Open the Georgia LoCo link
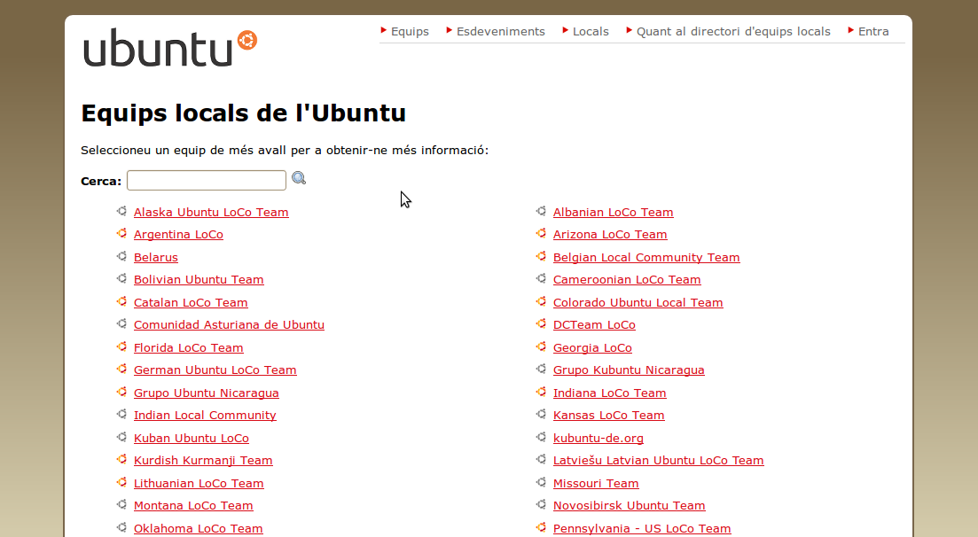This screenshot has width=978, height=537. point(592,347)
